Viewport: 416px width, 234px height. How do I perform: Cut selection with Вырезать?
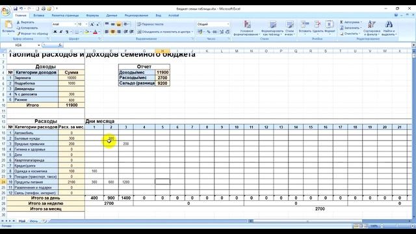pos(25,22)
